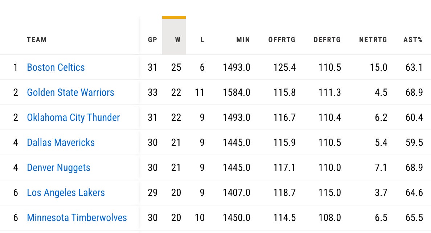Open the Boston Celtics team link
The image size is (431, 233).
(56, 68)
